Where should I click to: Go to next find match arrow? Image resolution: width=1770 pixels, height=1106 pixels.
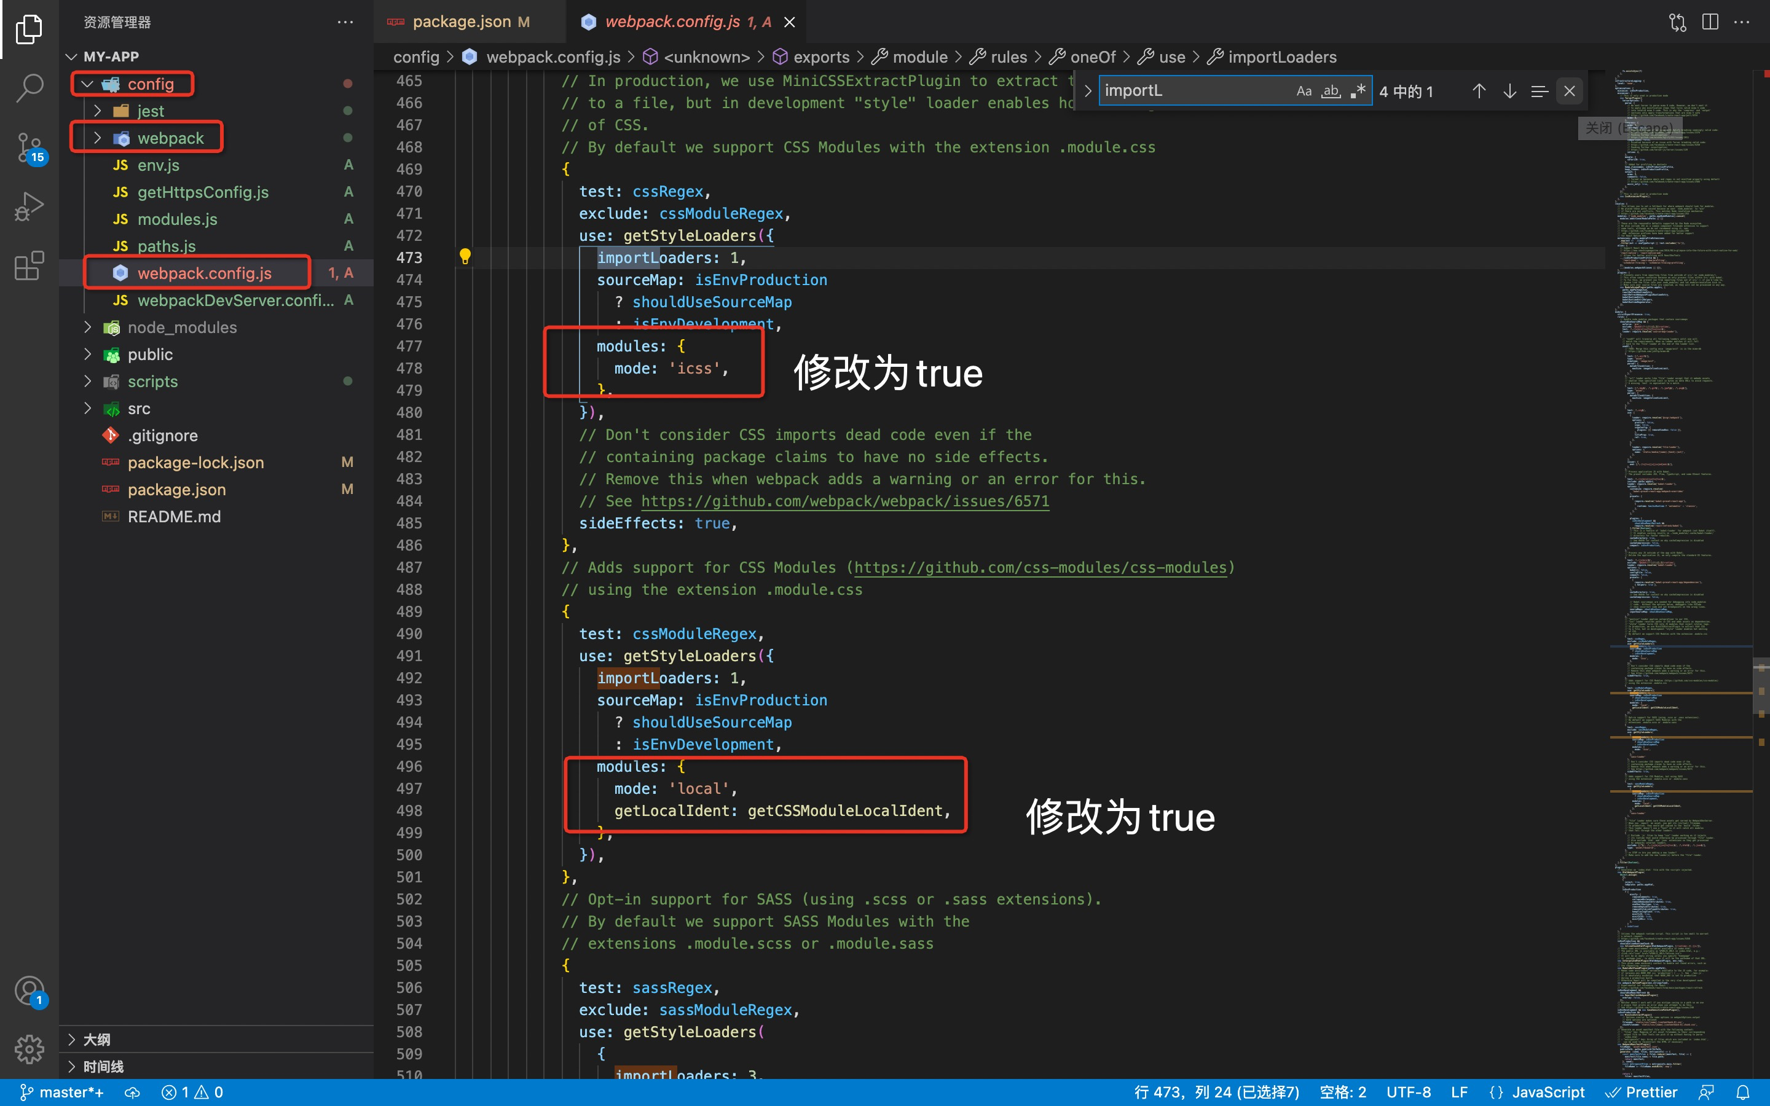pos(1509,92)
